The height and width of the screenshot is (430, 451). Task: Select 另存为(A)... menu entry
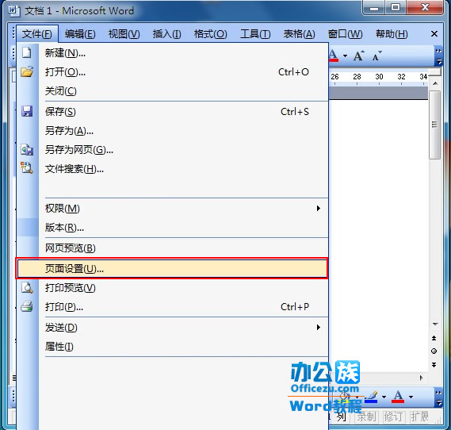(x=173, y=131)
